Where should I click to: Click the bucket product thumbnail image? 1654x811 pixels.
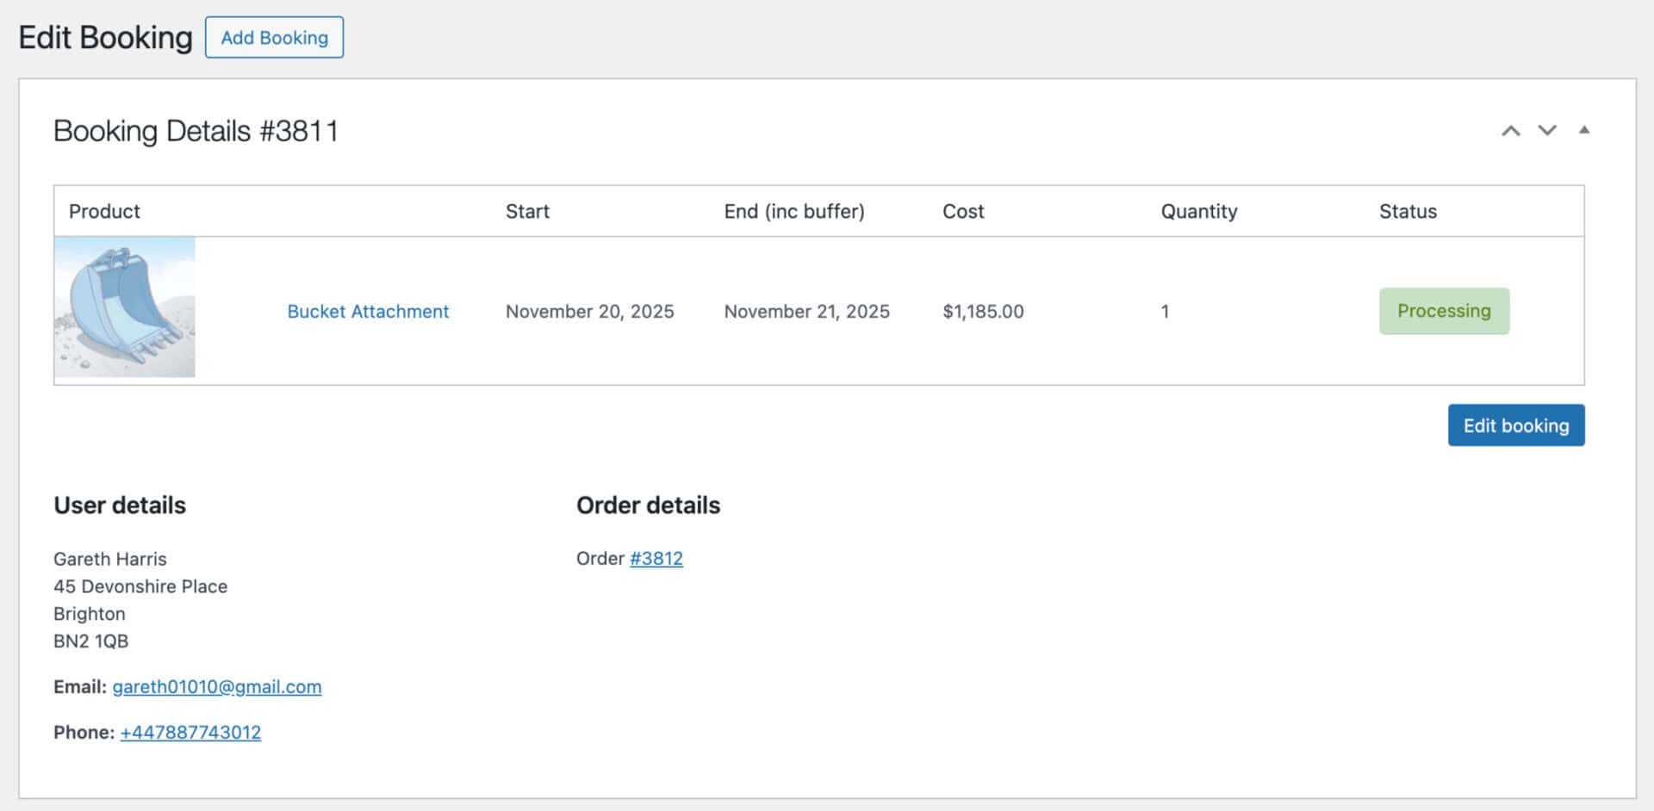(x=125, y=306)
